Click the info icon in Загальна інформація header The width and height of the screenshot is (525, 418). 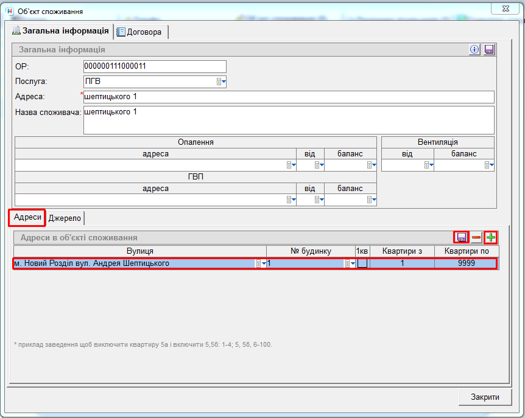tap(474, 50)
